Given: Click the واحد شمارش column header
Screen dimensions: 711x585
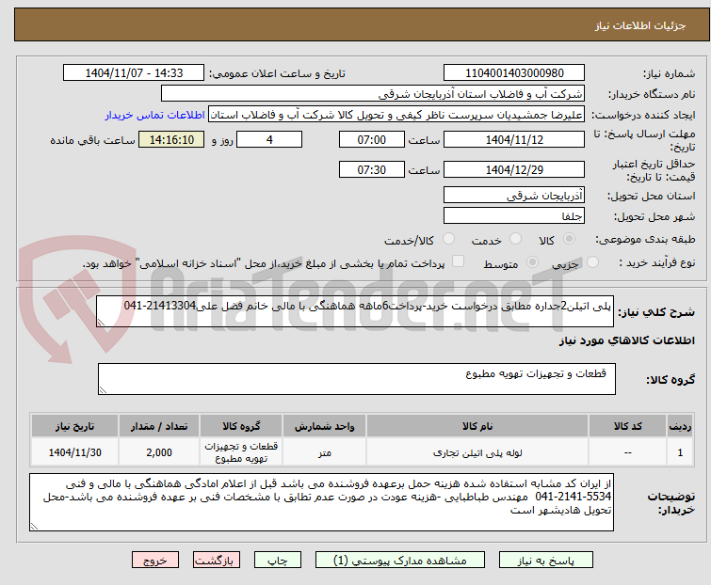Looking at the screenshot, I should 324,426.
